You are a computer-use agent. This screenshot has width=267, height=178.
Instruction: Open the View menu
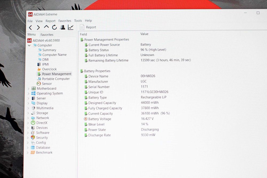point(39,21)
